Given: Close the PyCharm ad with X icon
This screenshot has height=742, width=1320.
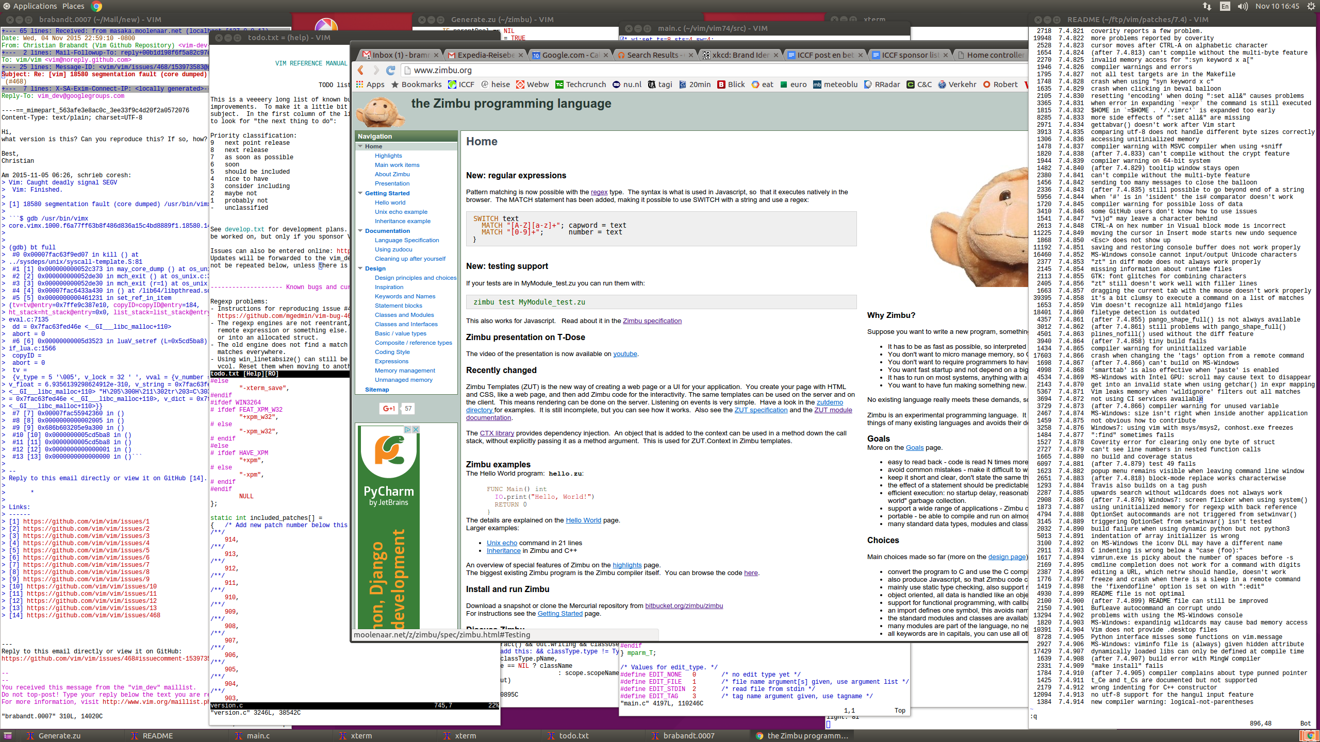Looking at the screenshot, I should pyautogui.click(x=416, y=429).
